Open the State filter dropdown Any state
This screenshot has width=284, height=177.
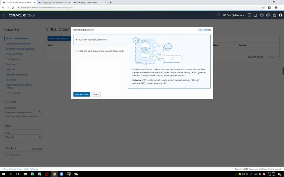(23, 137)
